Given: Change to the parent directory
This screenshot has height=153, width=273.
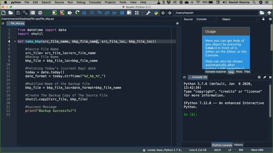Looking at the screenshot, I should 269,13.
